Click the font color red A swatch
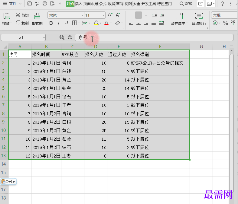 (x=106, y=23)
